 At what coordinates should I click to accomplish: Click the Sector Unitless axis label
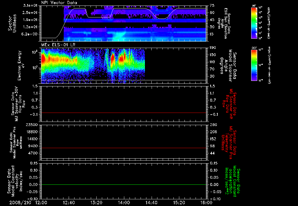[x=12, y=23]
